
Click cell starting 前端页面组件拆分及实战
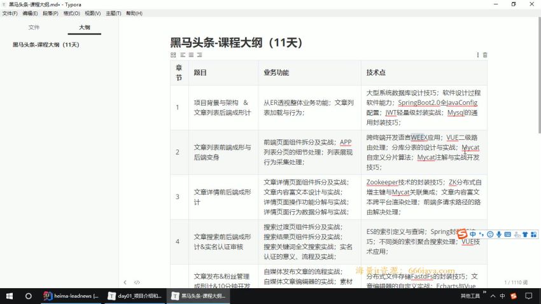[309, 153]
